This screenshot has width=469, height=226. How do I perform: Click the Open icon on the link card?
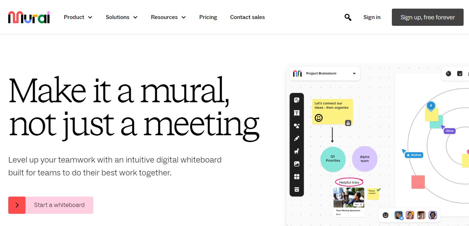tap(358, 204)
